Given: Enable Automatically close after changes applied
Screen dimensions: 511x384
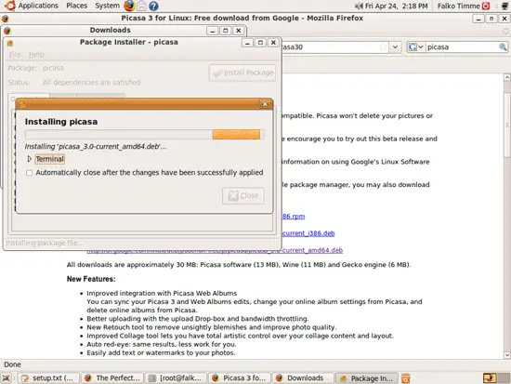Looking at the screenshot, I should tap(30, 173).
